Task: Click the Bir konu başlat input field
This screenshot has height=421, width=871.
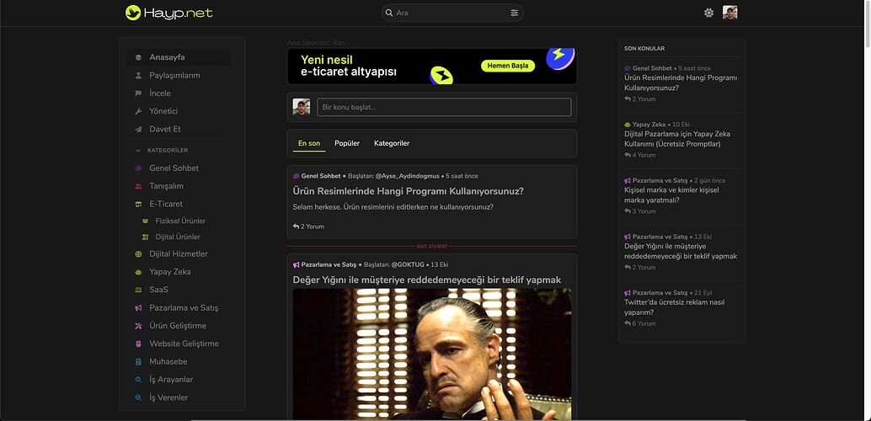Action: point(444,107)
